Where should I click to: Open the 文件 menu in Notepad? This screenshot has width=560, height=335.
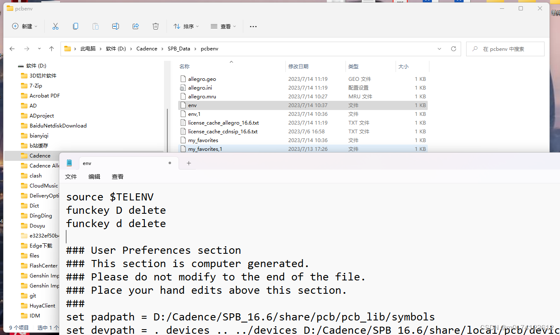71,177
